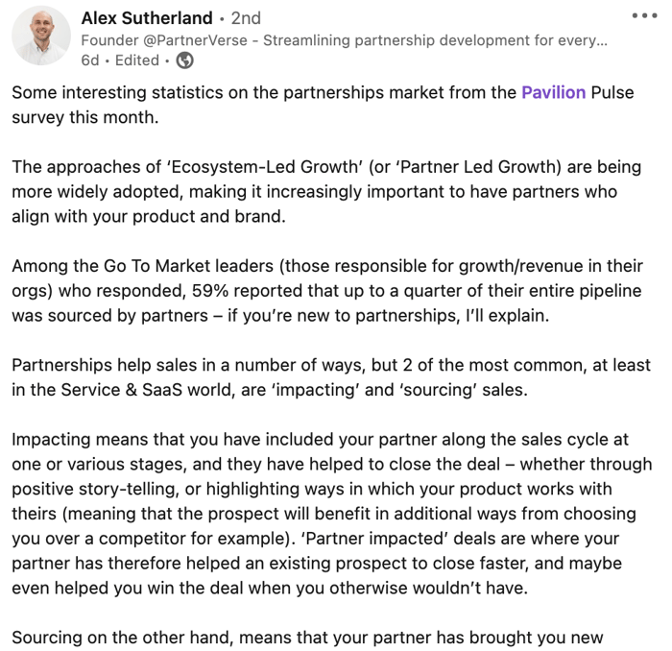
Task: Click the paragraph starting 'Some interesting statistics'
Action: pyautogui.click(x=323, y=105)
